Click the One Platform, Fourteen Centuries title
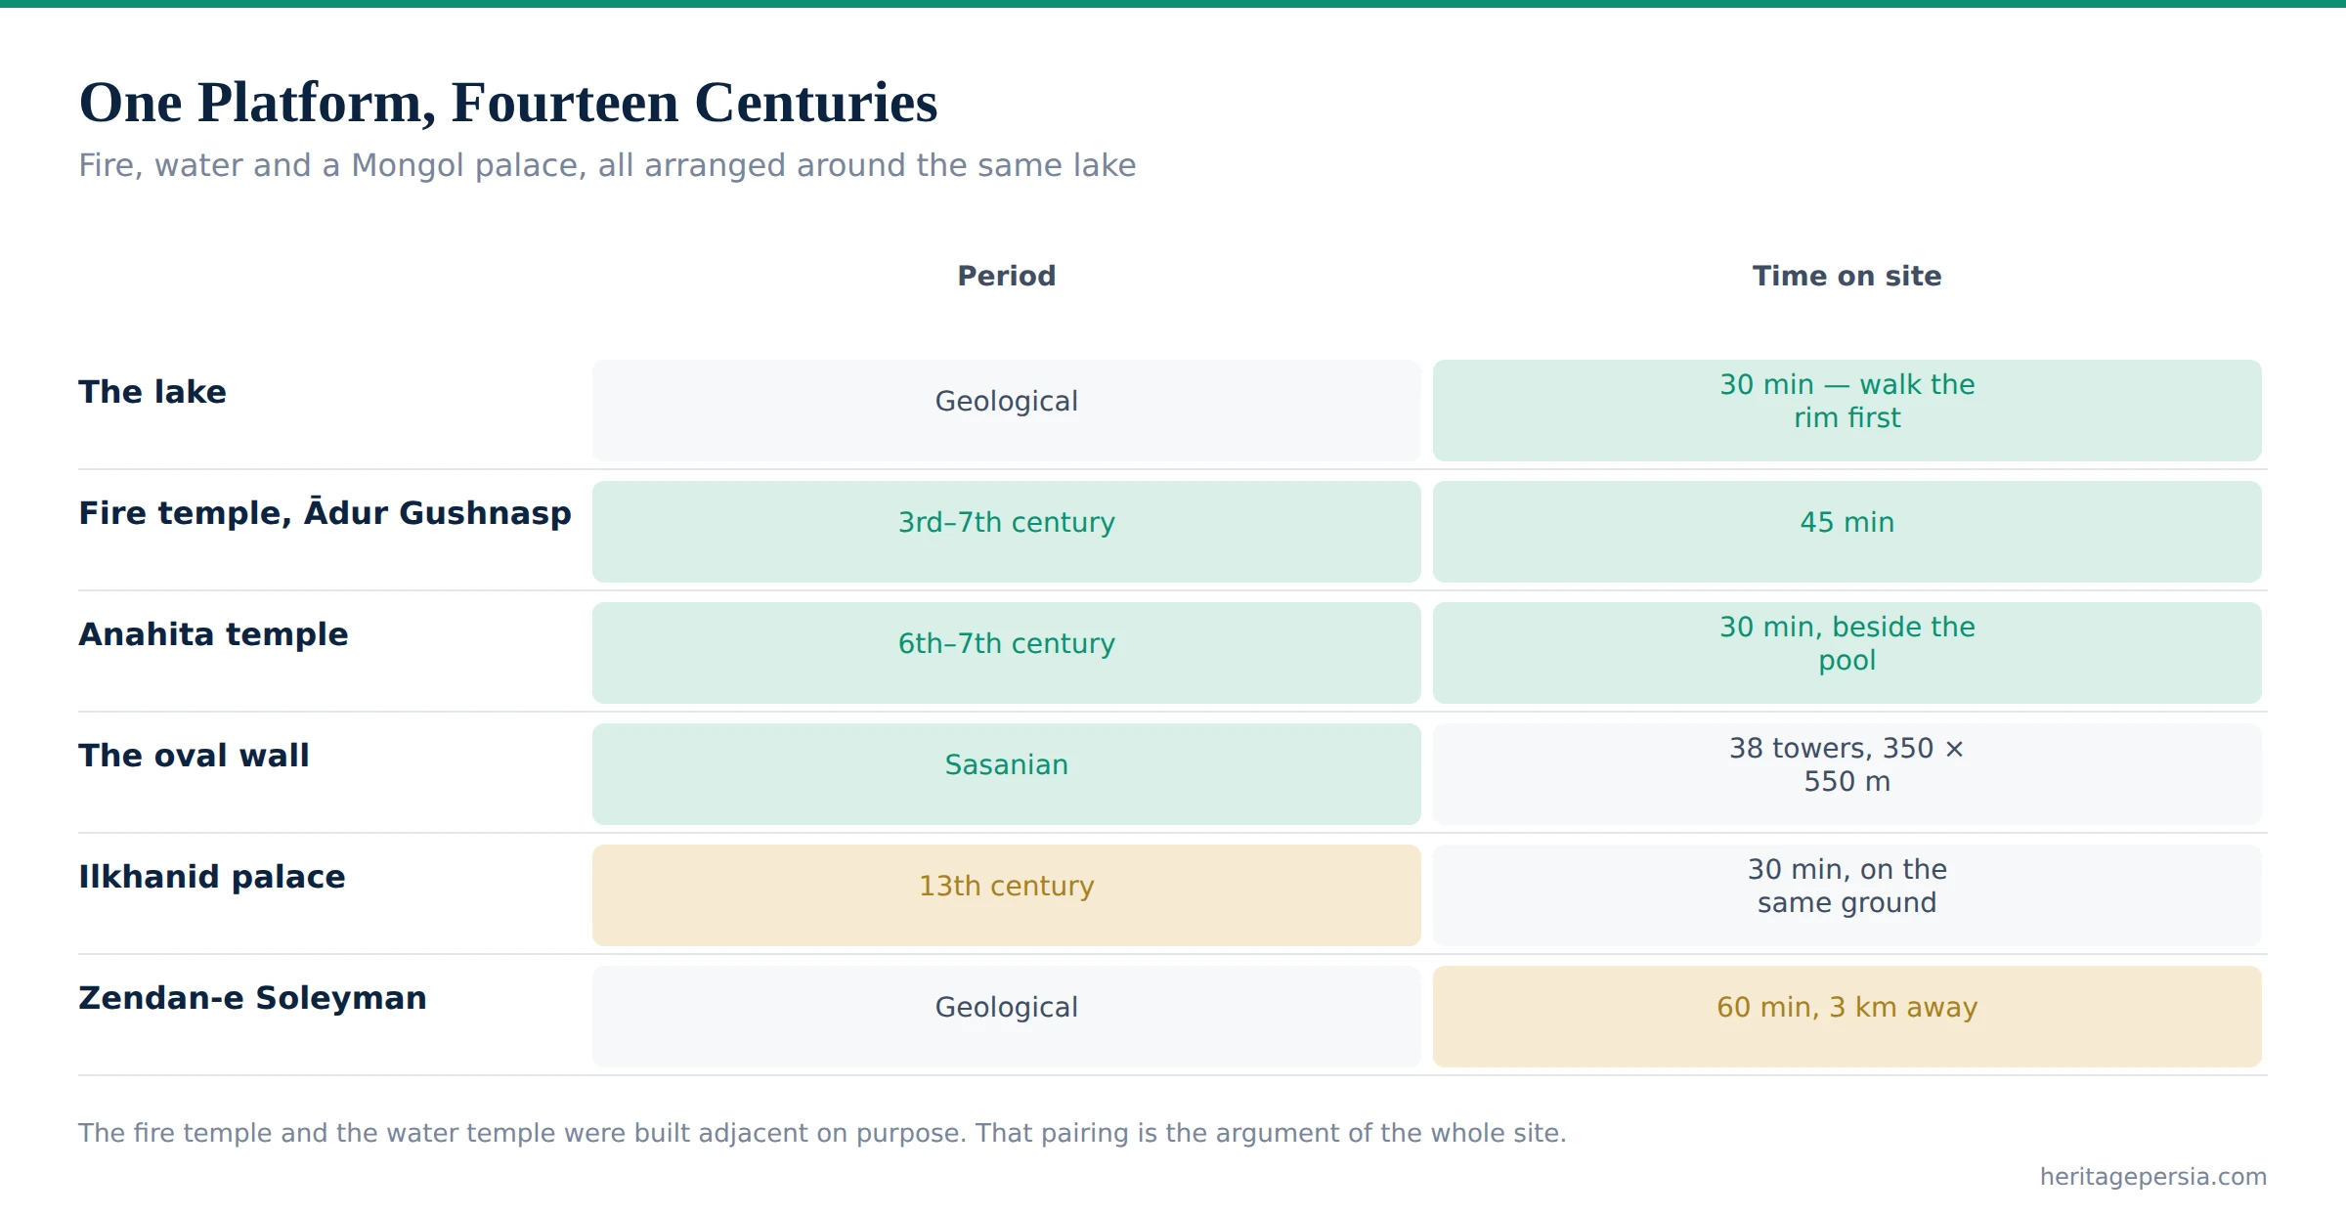This screenshot has height=1216, width=2346. 507,103
